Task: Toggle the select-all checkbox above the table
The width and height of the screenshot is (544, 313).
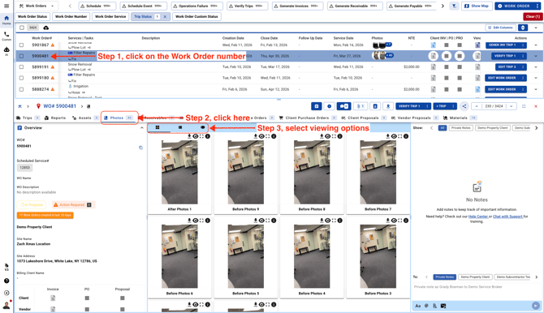Action: (22, 28)
